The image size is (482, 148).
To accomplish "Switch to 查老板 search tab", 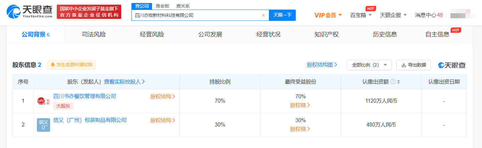I will click(x=163, y=6).
